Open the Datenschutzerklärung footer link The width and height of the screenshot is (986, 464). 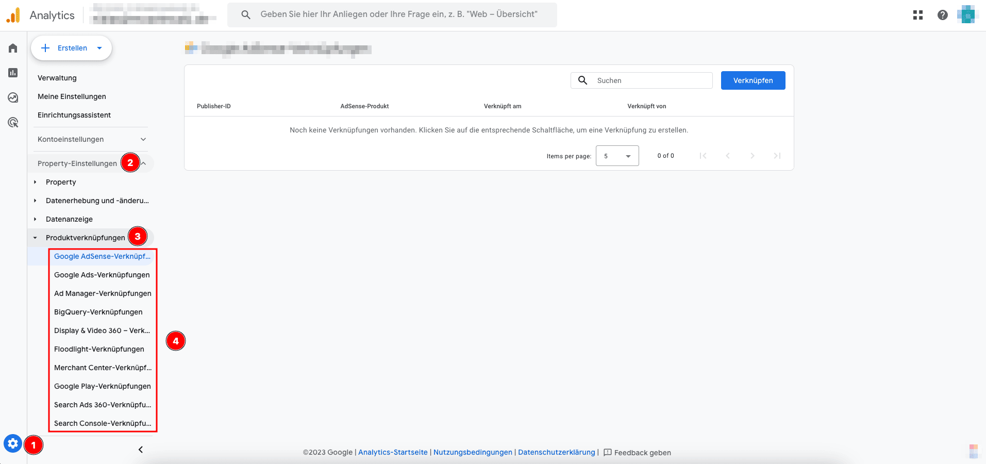pyautogui.click(x=556, y=452)
